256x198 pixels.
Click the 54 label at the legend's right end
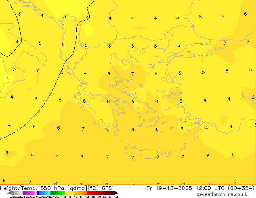click(x=116, y=197)
